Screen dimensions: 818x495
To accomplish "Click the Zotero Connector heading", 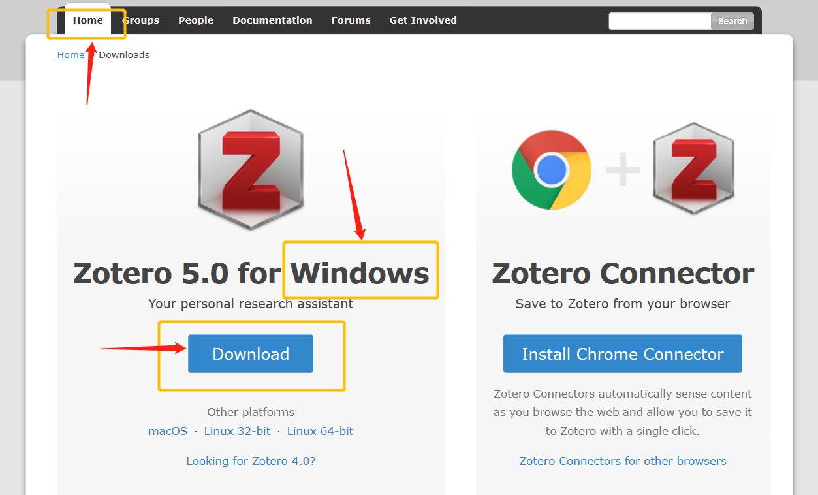I will point(623,273).
